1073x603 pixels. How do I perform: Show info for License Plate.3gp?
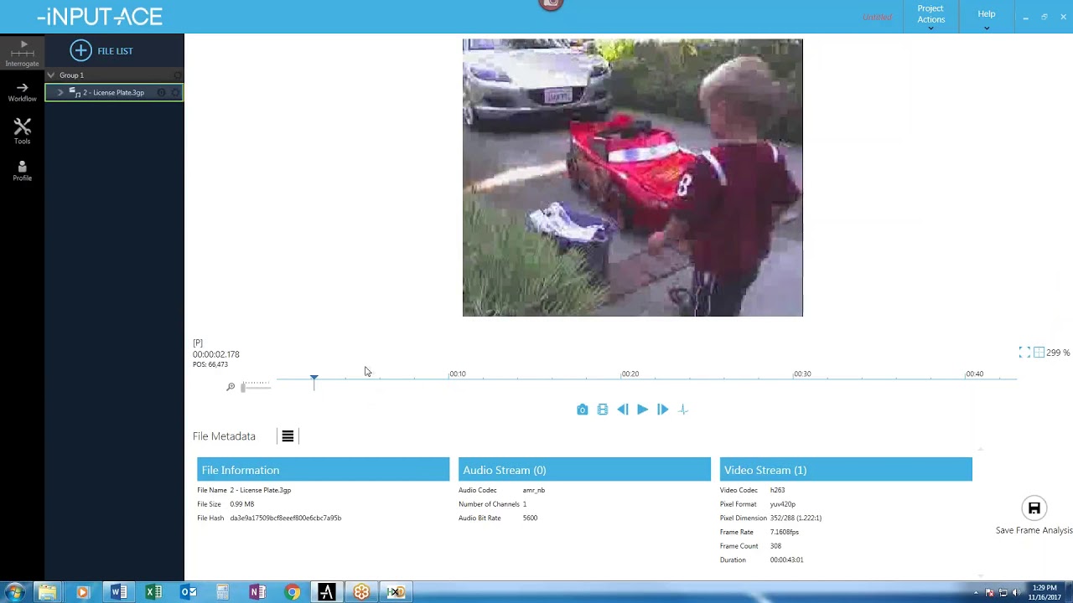(x=162, y=93)
